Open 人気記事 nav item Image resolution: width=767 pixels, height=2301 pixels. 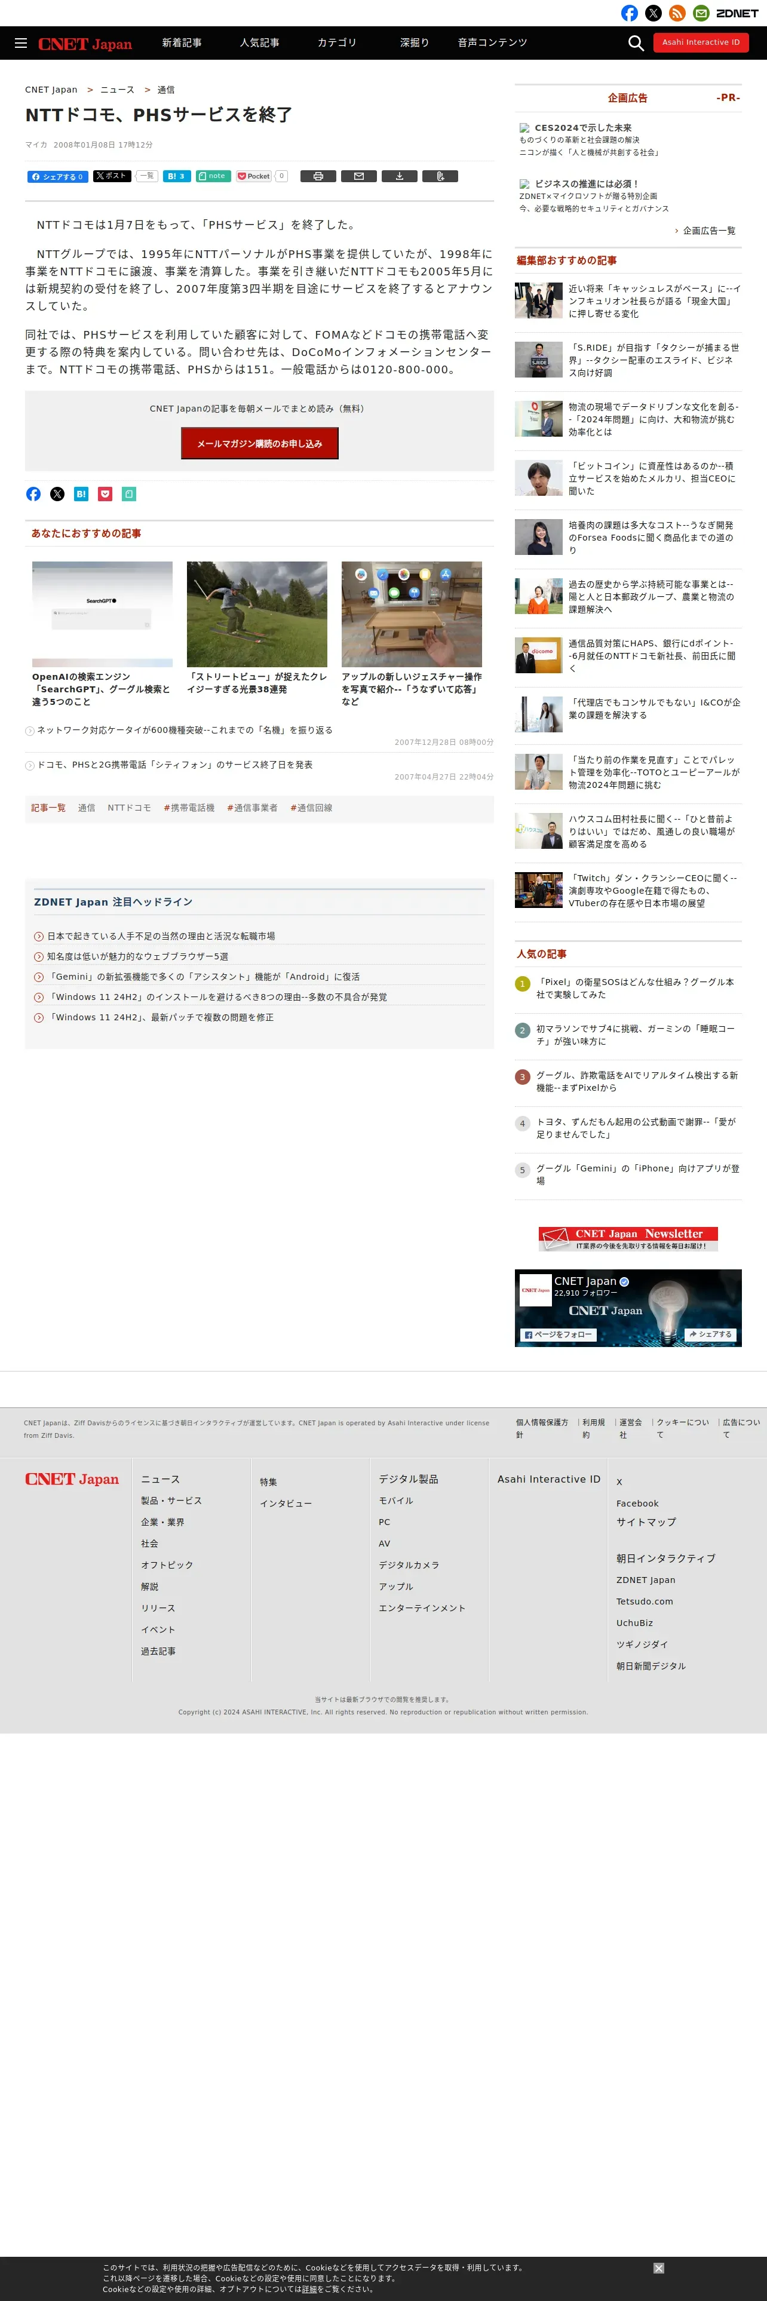coord(259,43)
